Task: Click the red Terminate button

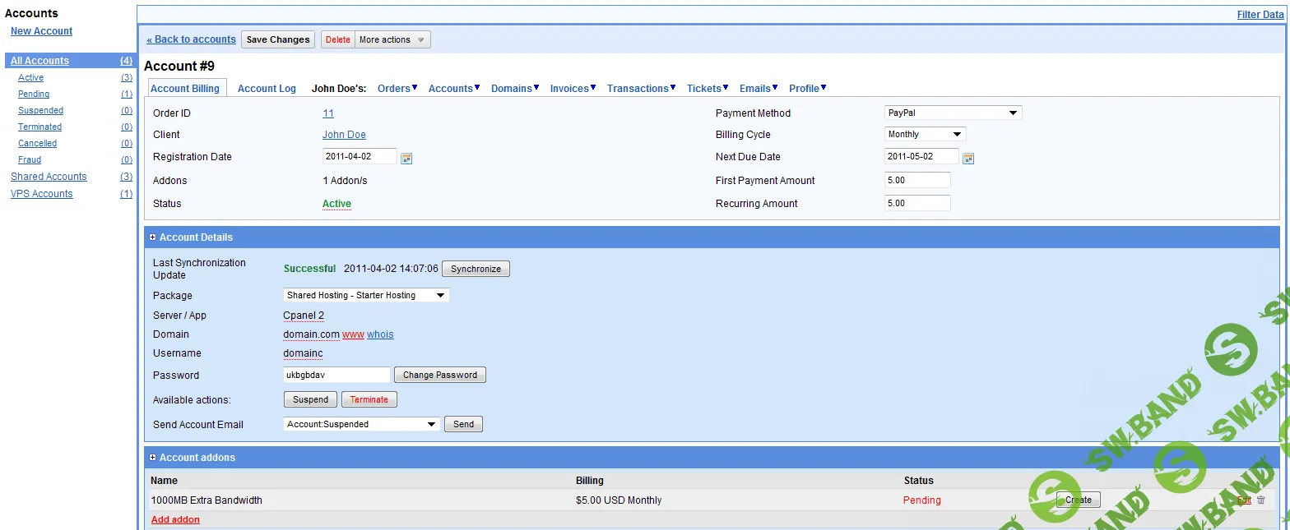Action: (369, 399)
